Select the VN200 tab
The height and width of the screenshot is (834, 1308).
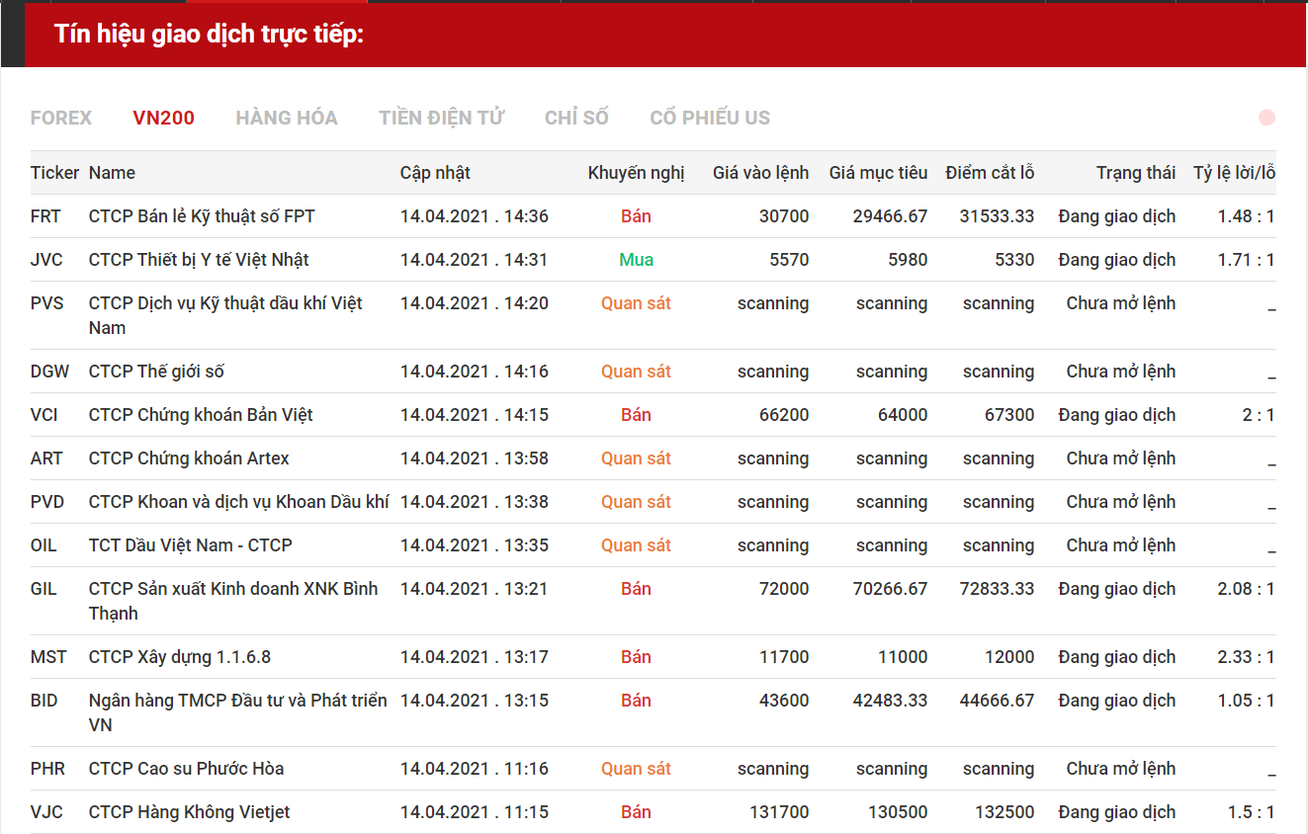tap(163, 118)
